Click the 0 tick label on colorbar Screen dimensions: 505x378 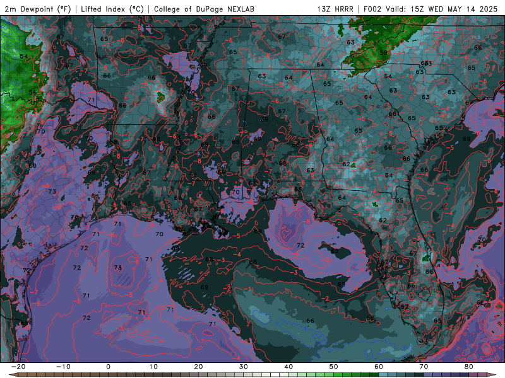(x=108, y=367)
